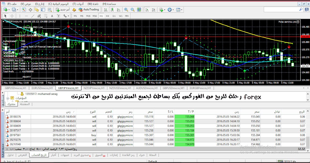Switch to EURUSDmicro,H1 chart tab
Image resolution: width=310 pixels, height=163 pixels.
tap(42, 88)
